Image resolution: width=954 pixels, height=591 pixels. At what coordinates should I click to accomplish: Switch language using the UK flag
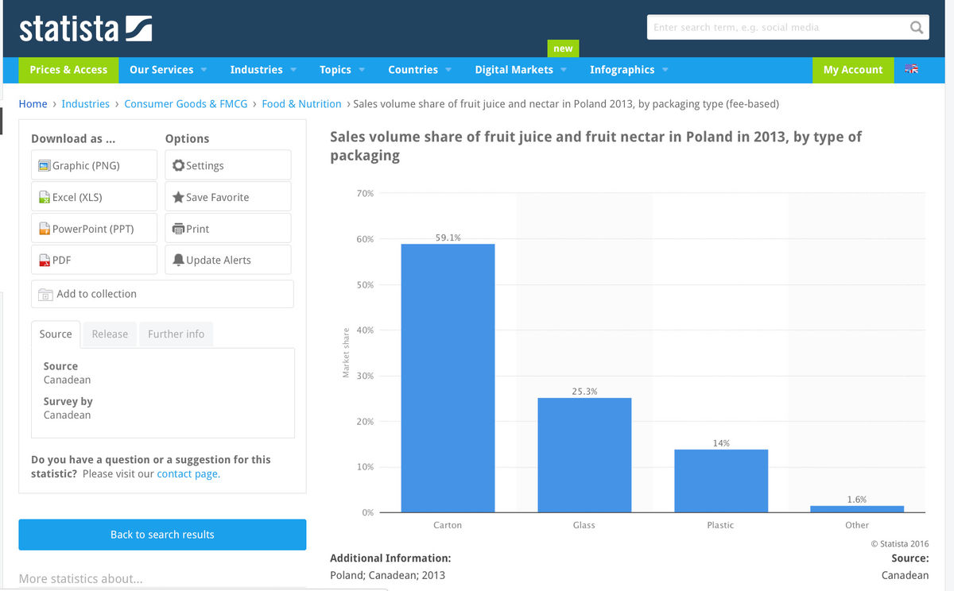(911, 70)
